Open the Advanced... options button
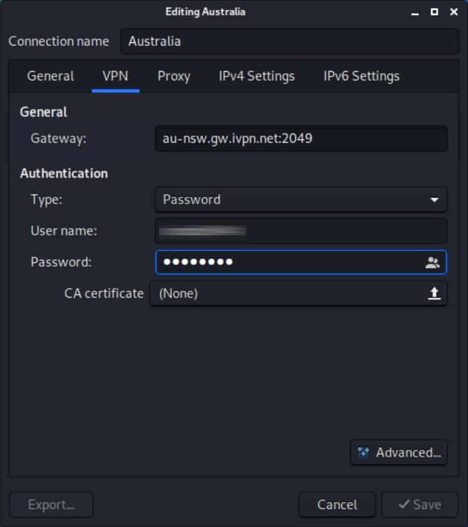468x527 pixels. pos(399,452)
